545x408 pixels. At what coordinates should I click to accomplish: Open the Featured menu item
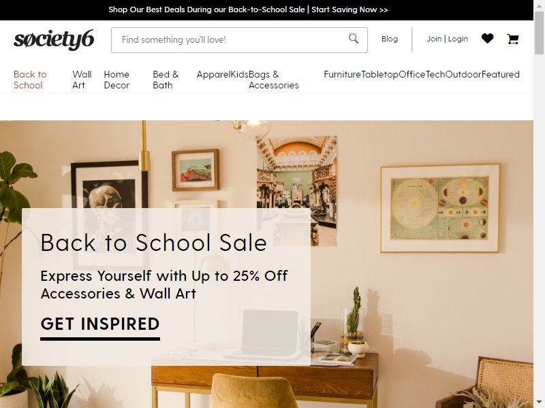pos(501,74)
